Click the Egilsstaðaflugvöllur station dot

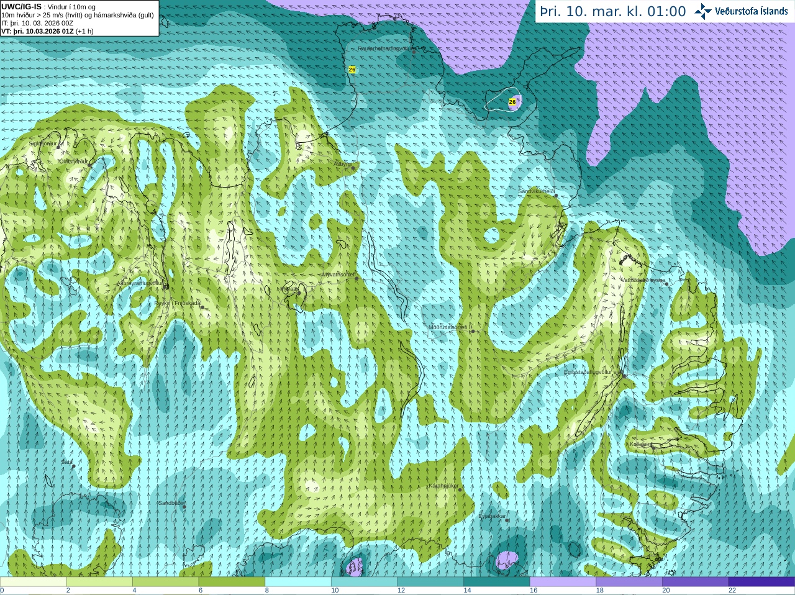point(624,376)
